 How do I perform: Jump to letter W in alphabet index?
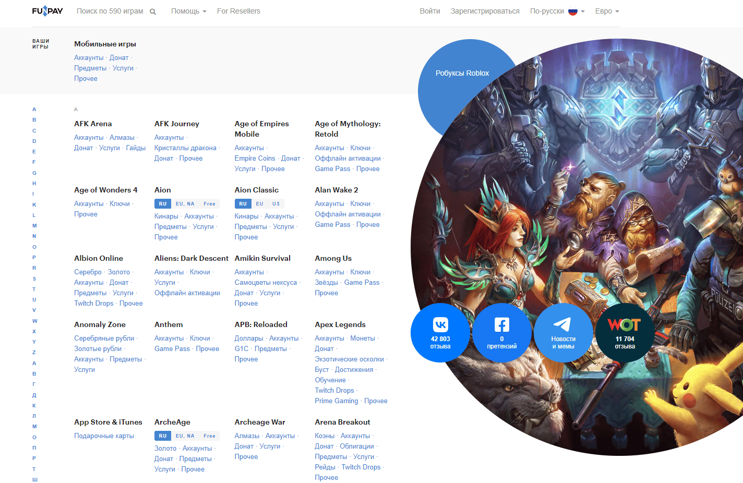pyautogui.click(x=34, y=321)
